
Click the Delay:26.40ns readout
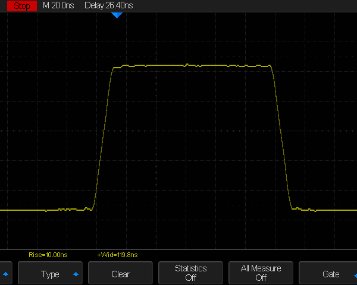[x=108, y=5]
